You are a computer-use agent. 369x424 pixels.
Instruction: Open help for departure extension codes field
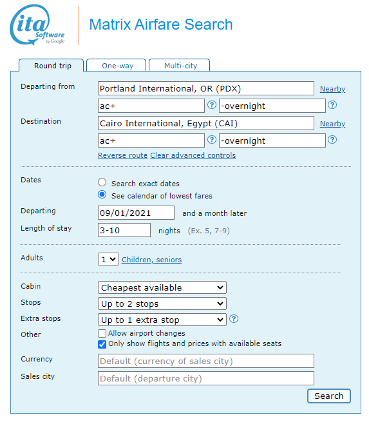coord(332,105)
